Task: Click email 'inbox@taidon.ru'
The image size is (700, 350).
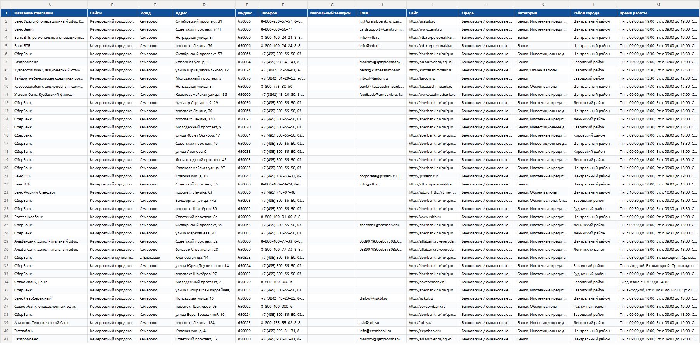Action: point(381,78)
